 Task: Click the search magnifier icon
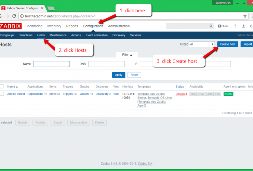click(x=211, y=26)
